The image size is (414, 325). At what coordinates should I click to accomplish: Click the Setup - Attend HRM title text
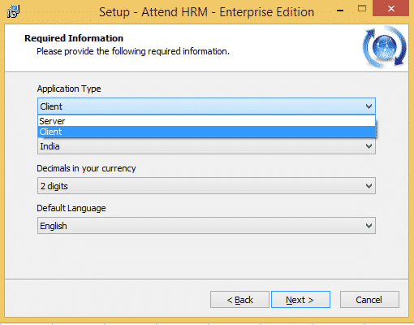click(x=206, y=12)
